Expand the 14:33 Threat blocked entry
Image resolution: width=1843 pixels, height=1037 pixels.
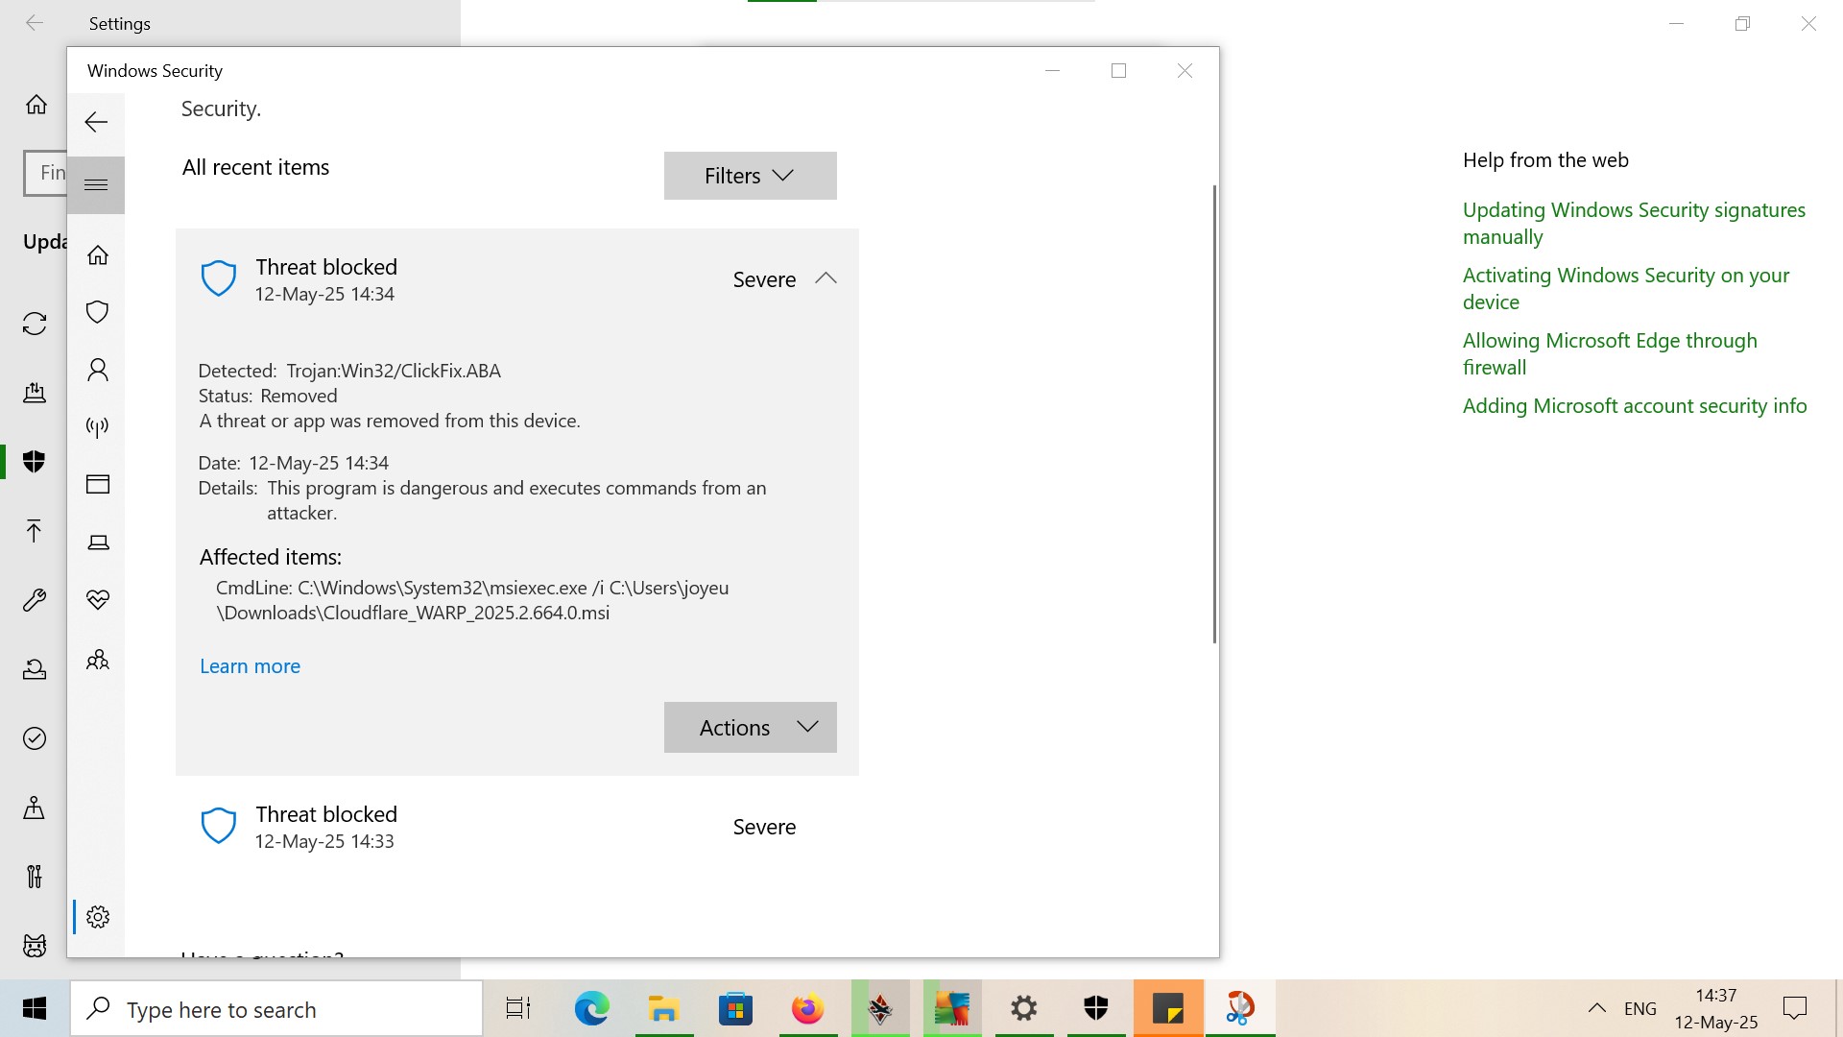tap(516, 827)
